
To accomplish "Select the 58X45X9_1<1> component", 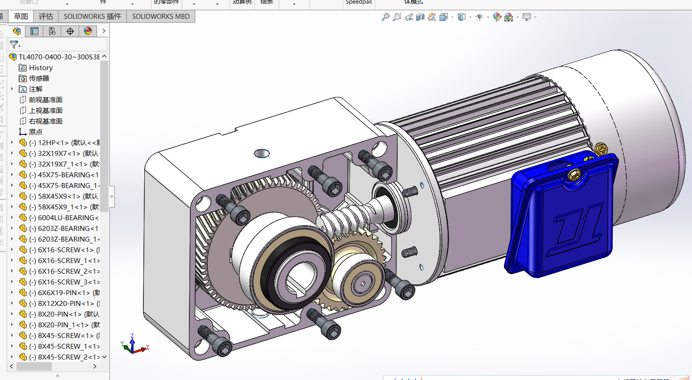I will [x=59, y=207].
